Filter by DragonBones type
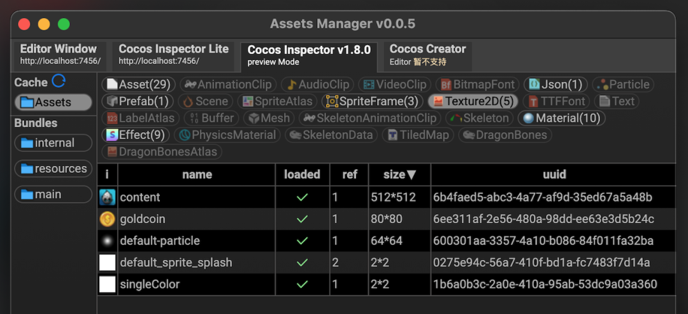The width and height of the screenshot is (688, 314). click(x=505, y=135)
